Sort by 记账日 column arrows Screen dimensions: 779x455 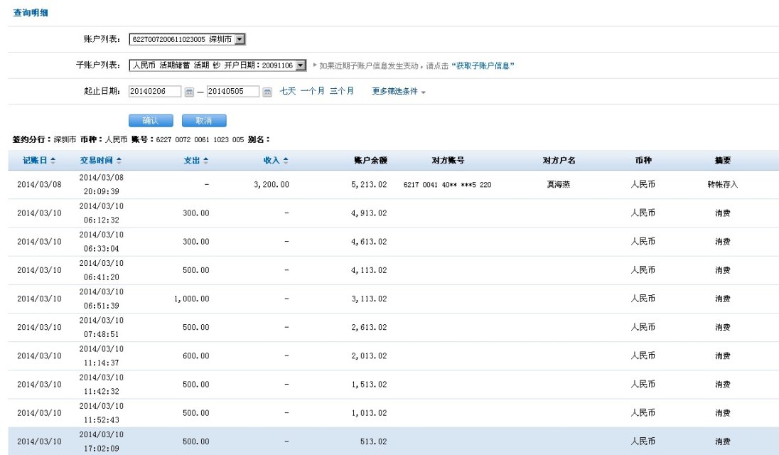53,161
